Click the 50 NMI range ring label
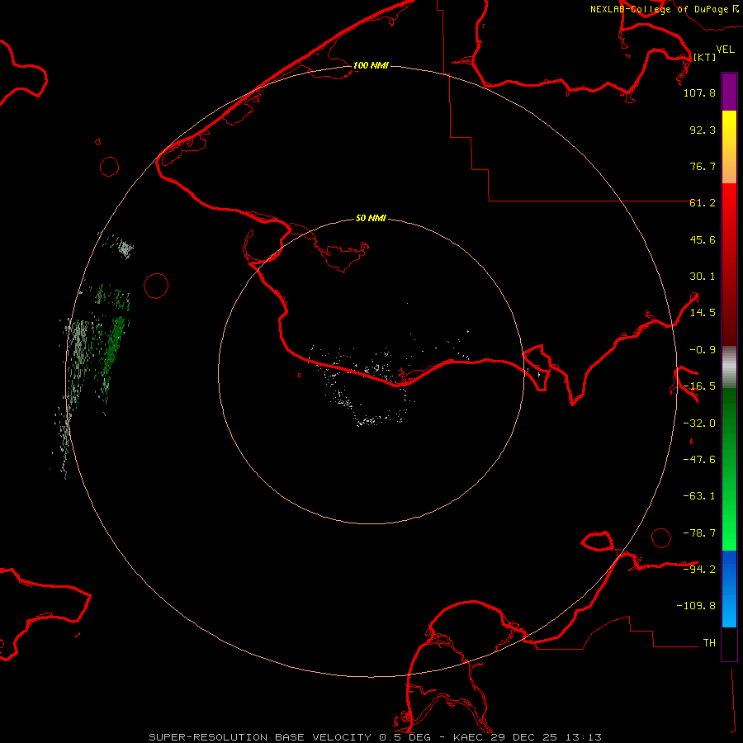The image size is (743, 743). click(x=371, y=218)
